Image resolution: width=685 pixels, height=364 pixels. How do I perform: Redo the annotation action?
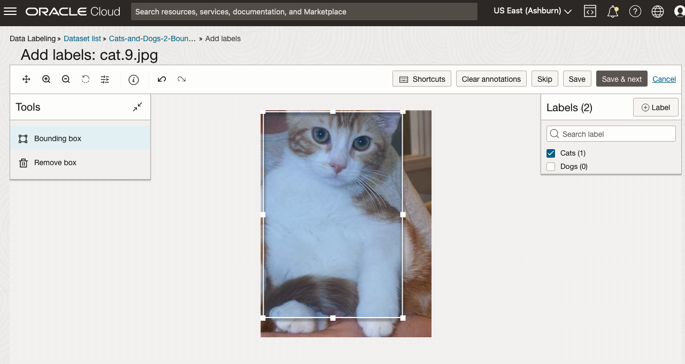(182, 79)
